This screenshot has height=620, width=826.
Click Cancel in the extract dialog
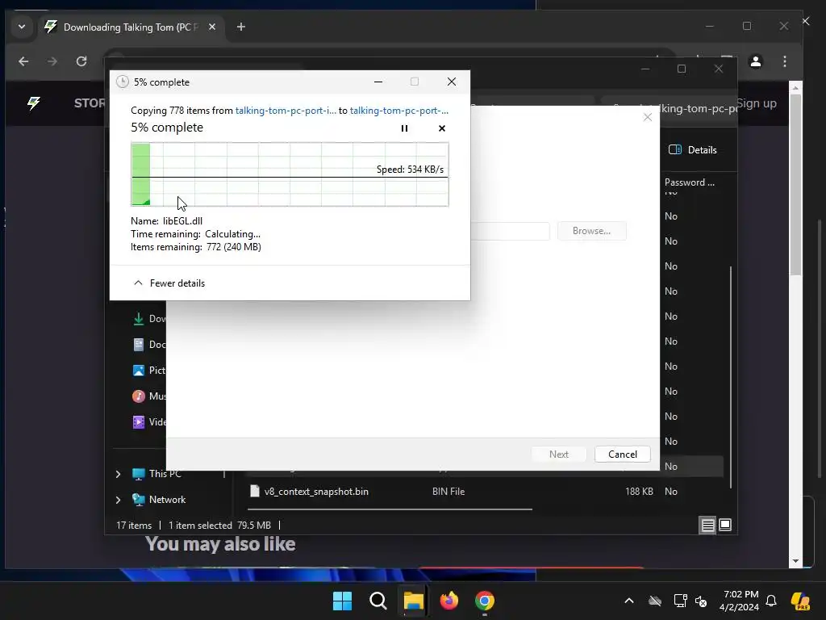(622, 455)
